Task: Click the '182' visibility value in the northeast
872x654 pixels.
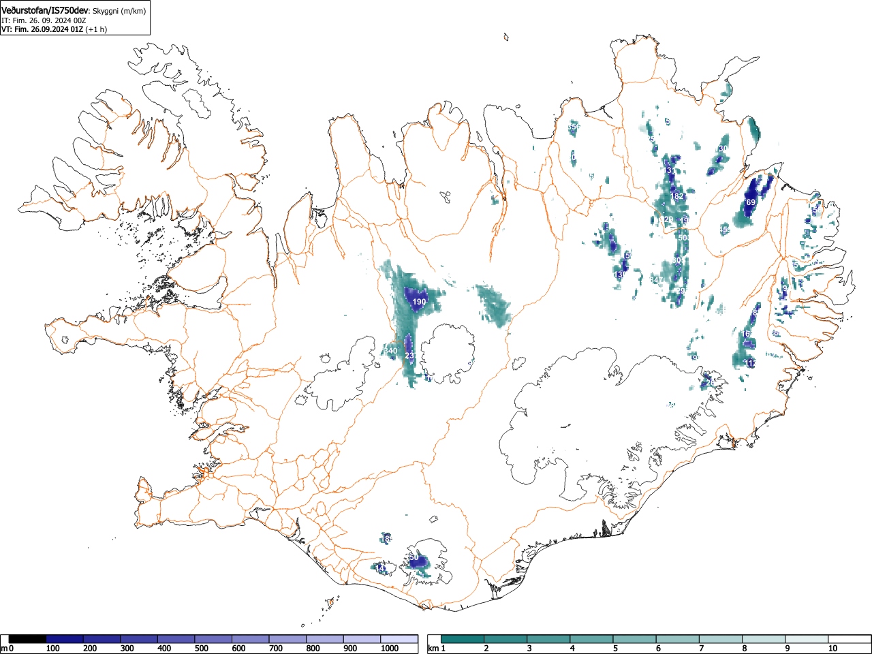Action: [x=676, y=196]
